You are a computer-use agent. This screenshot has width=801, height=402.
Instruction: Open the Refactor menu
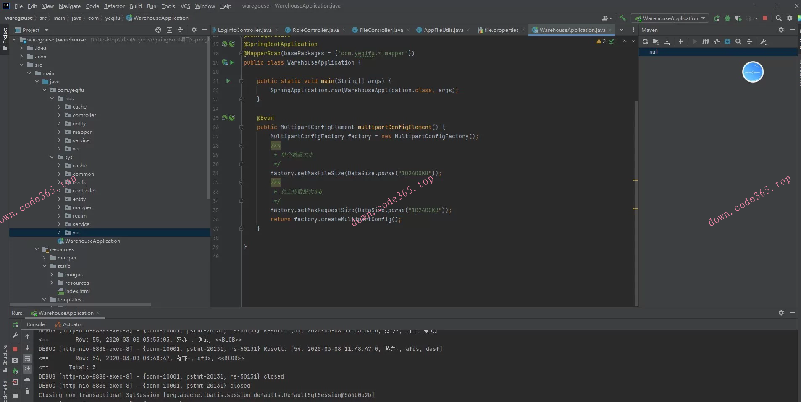click(114, 6)
